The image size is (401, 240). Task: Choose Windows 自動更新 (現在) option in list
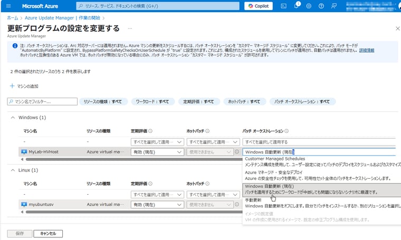click(x=322, y=189)
